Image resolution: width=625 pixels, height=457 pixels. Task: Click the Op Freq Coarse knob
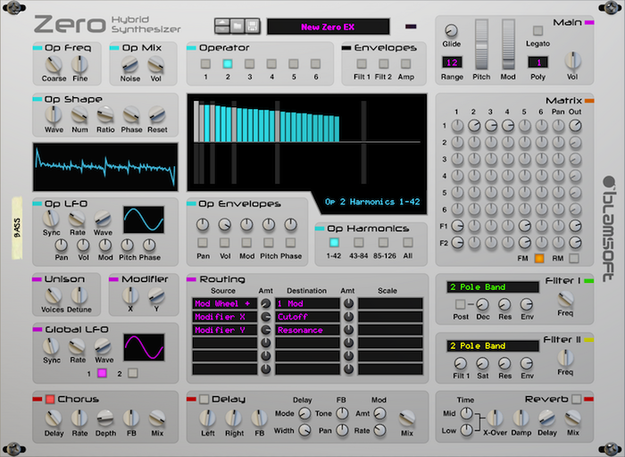pos(54,64)
